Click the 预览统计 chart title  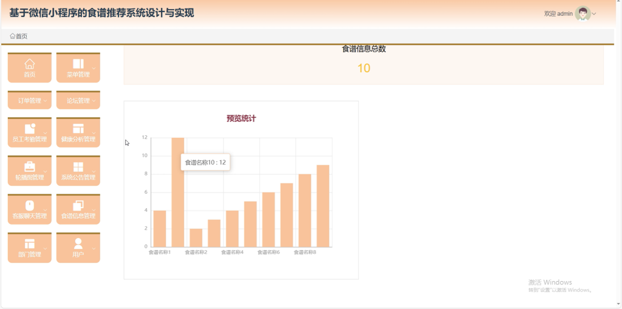point(241,118)
